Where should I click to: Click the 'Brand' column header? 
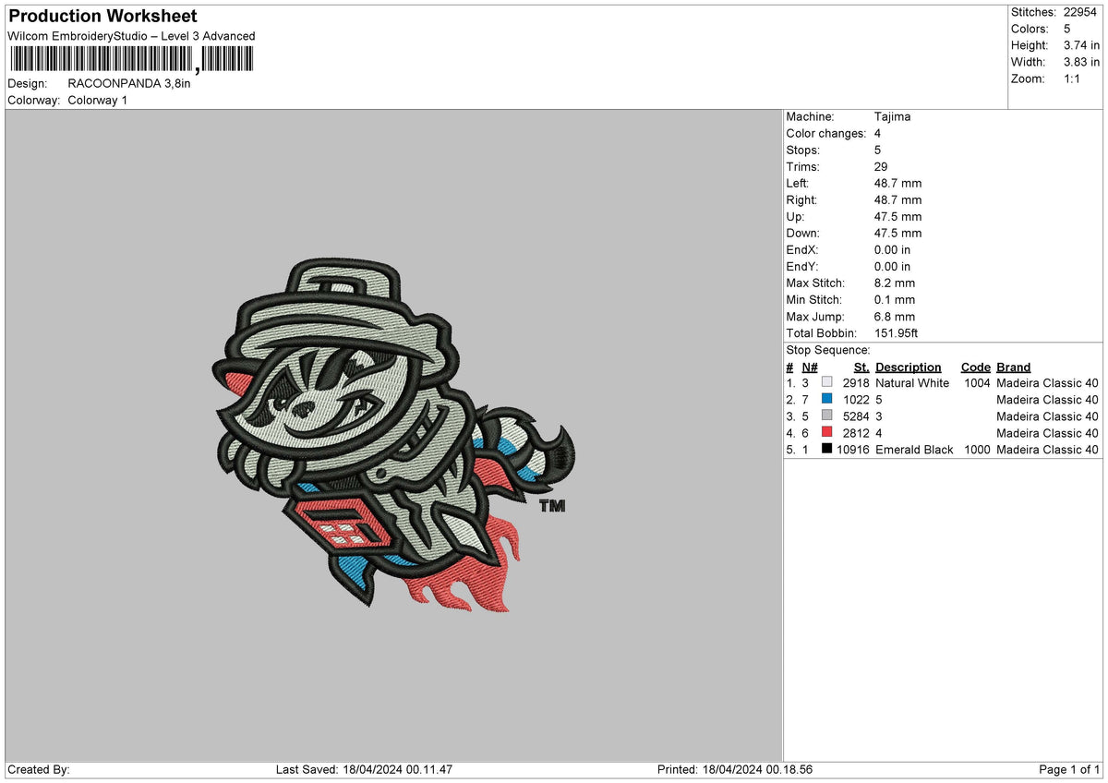coord(1014,367)
